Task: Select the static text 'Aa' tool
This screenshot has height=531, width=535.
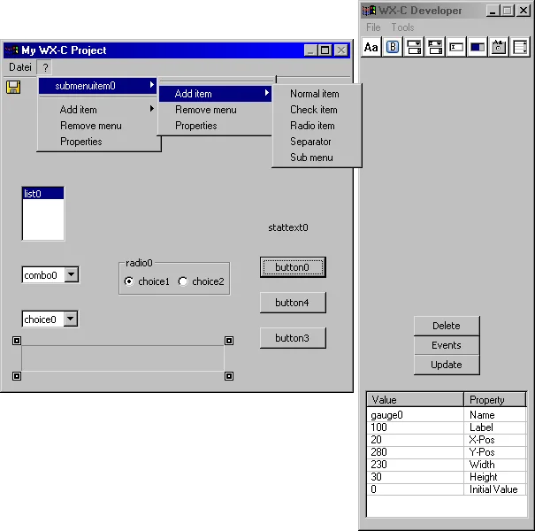Action: tap(371, 47)
